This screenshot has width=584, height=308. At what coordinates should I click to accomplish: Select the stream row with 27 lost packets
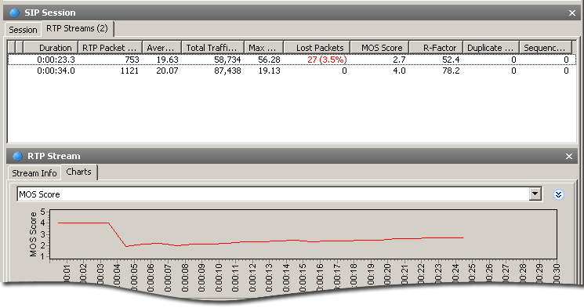(x=292, y=60)
